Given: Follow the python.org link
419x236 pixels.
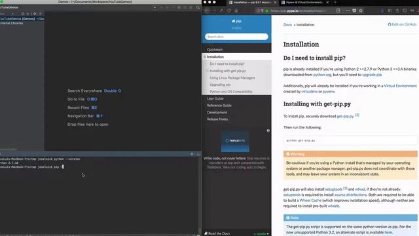Looking at the screenshot, I should [x=322, y=75].
